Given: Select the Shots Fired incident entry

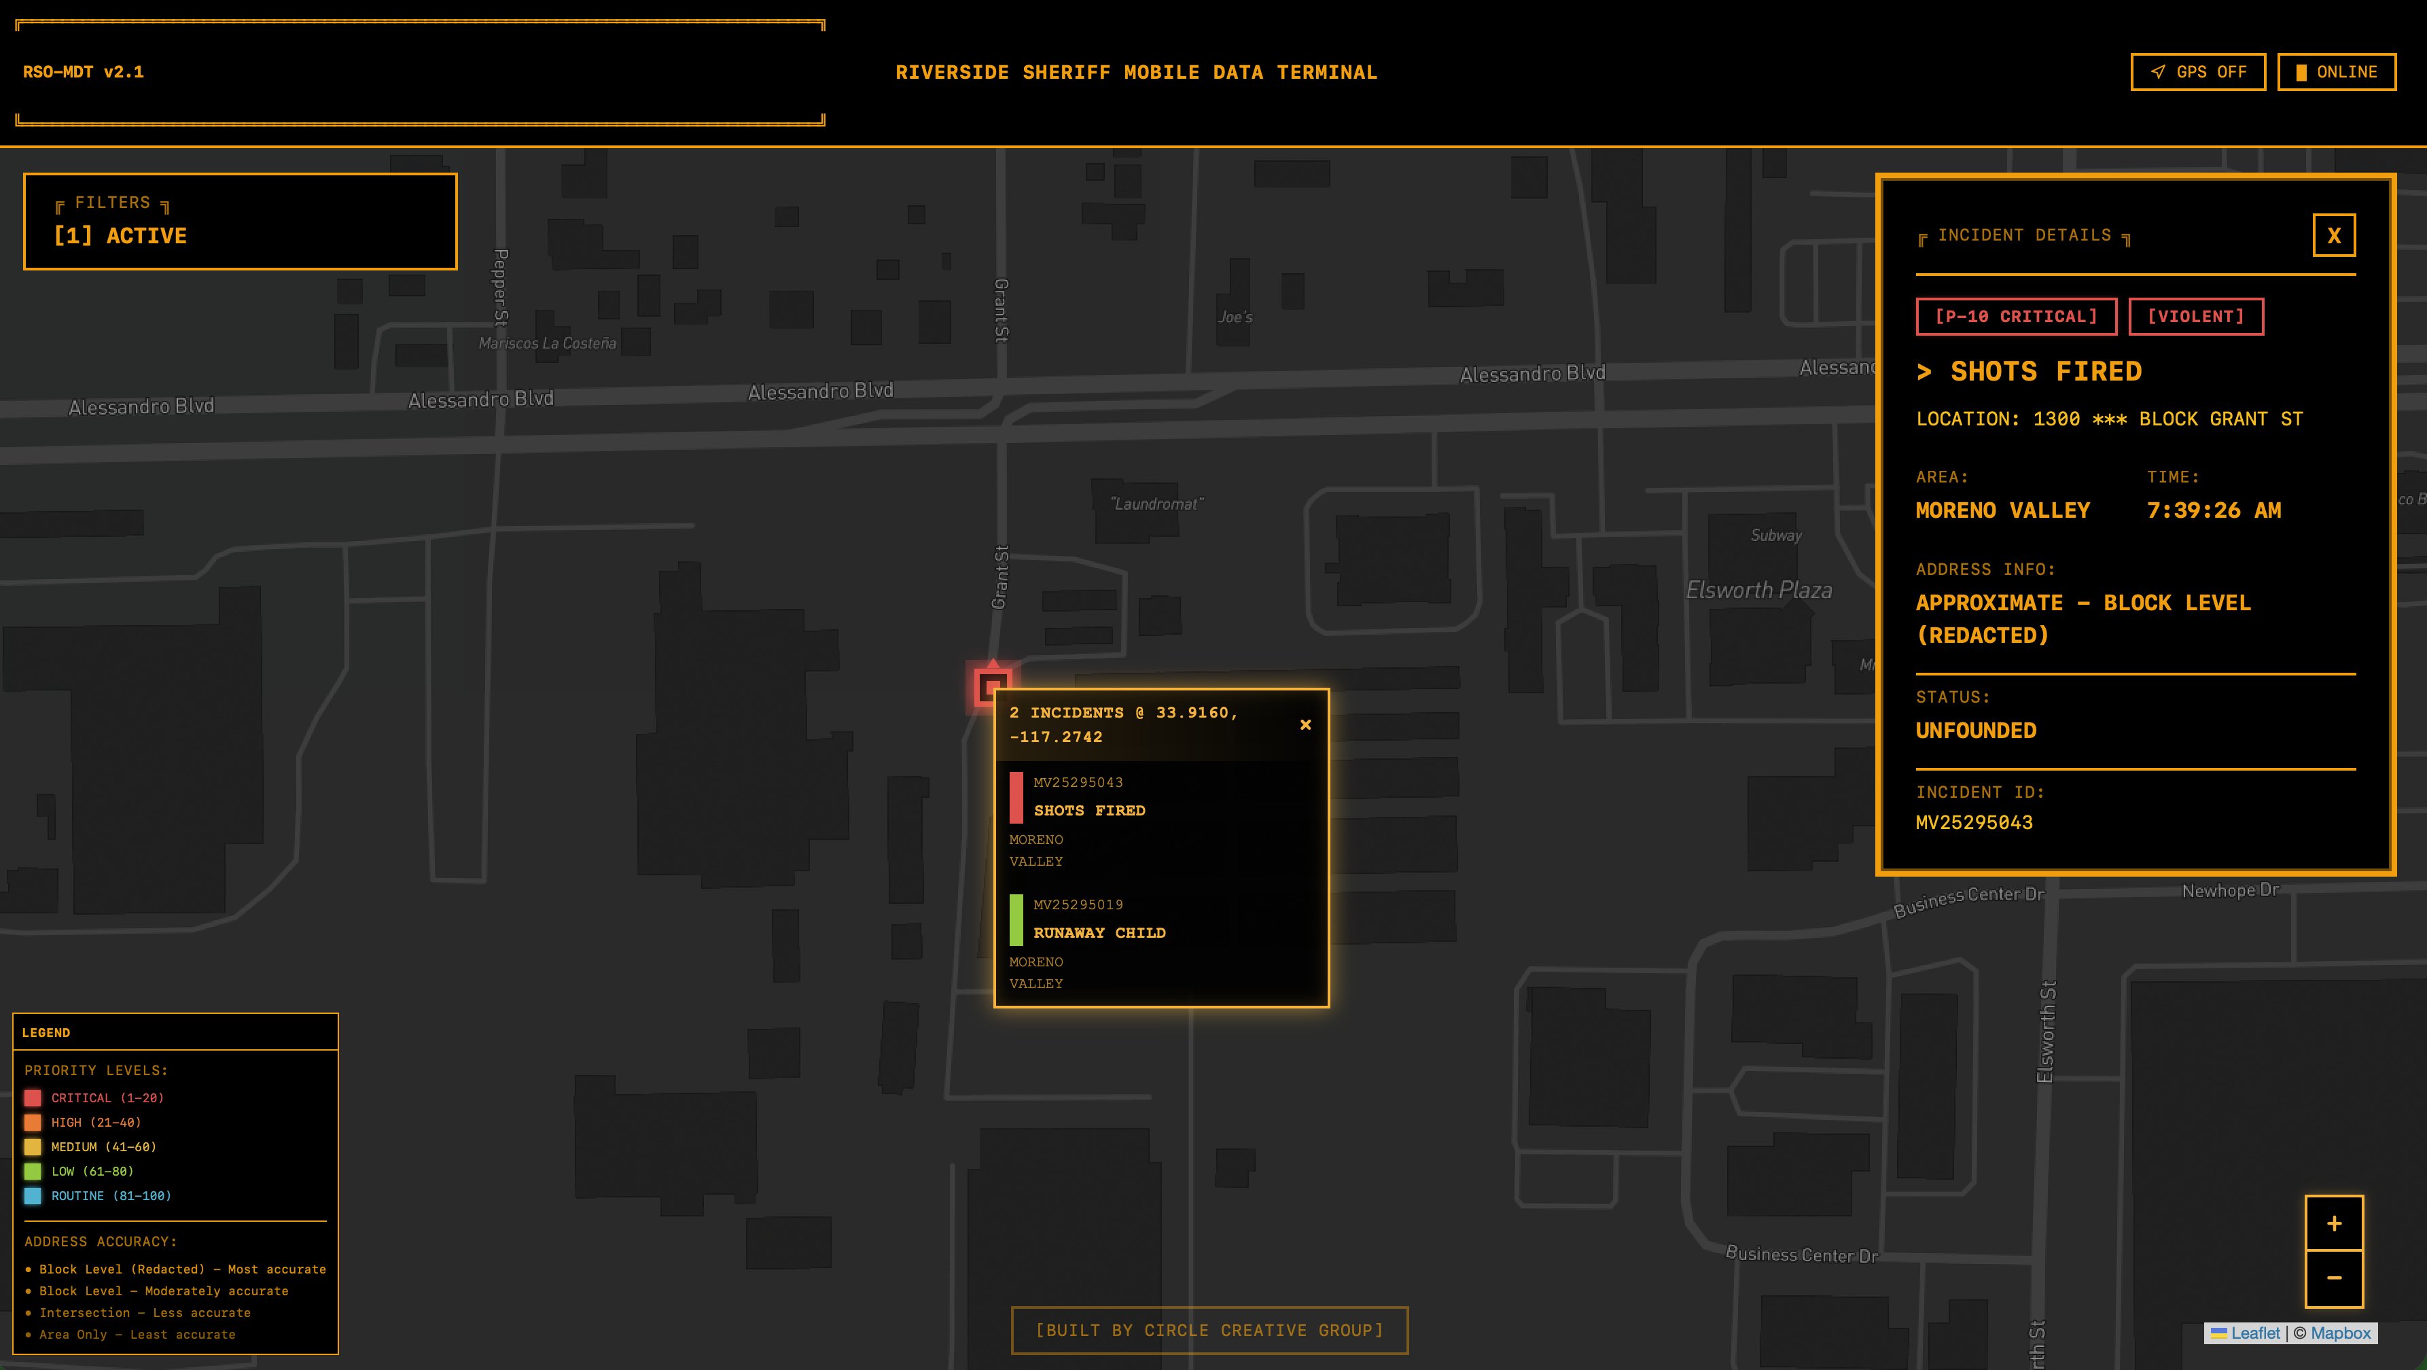Looking at the screenshot, I should [1089, 810].
